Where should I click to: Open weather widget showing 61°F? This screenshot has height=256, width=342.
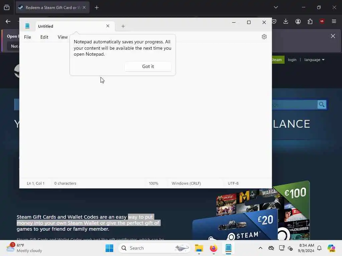(x=24, y=248)
